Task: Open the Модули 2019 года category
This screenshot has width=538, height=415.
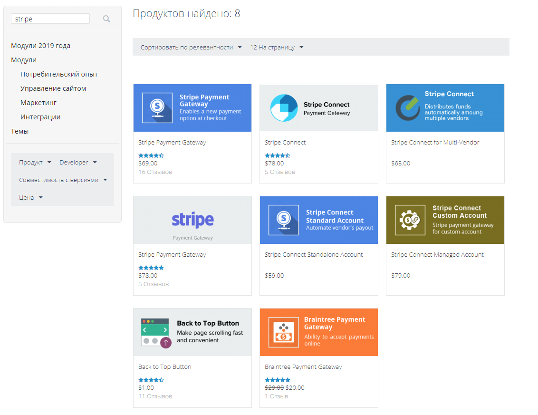Action: pyautogui.click(x=40, y=46)
